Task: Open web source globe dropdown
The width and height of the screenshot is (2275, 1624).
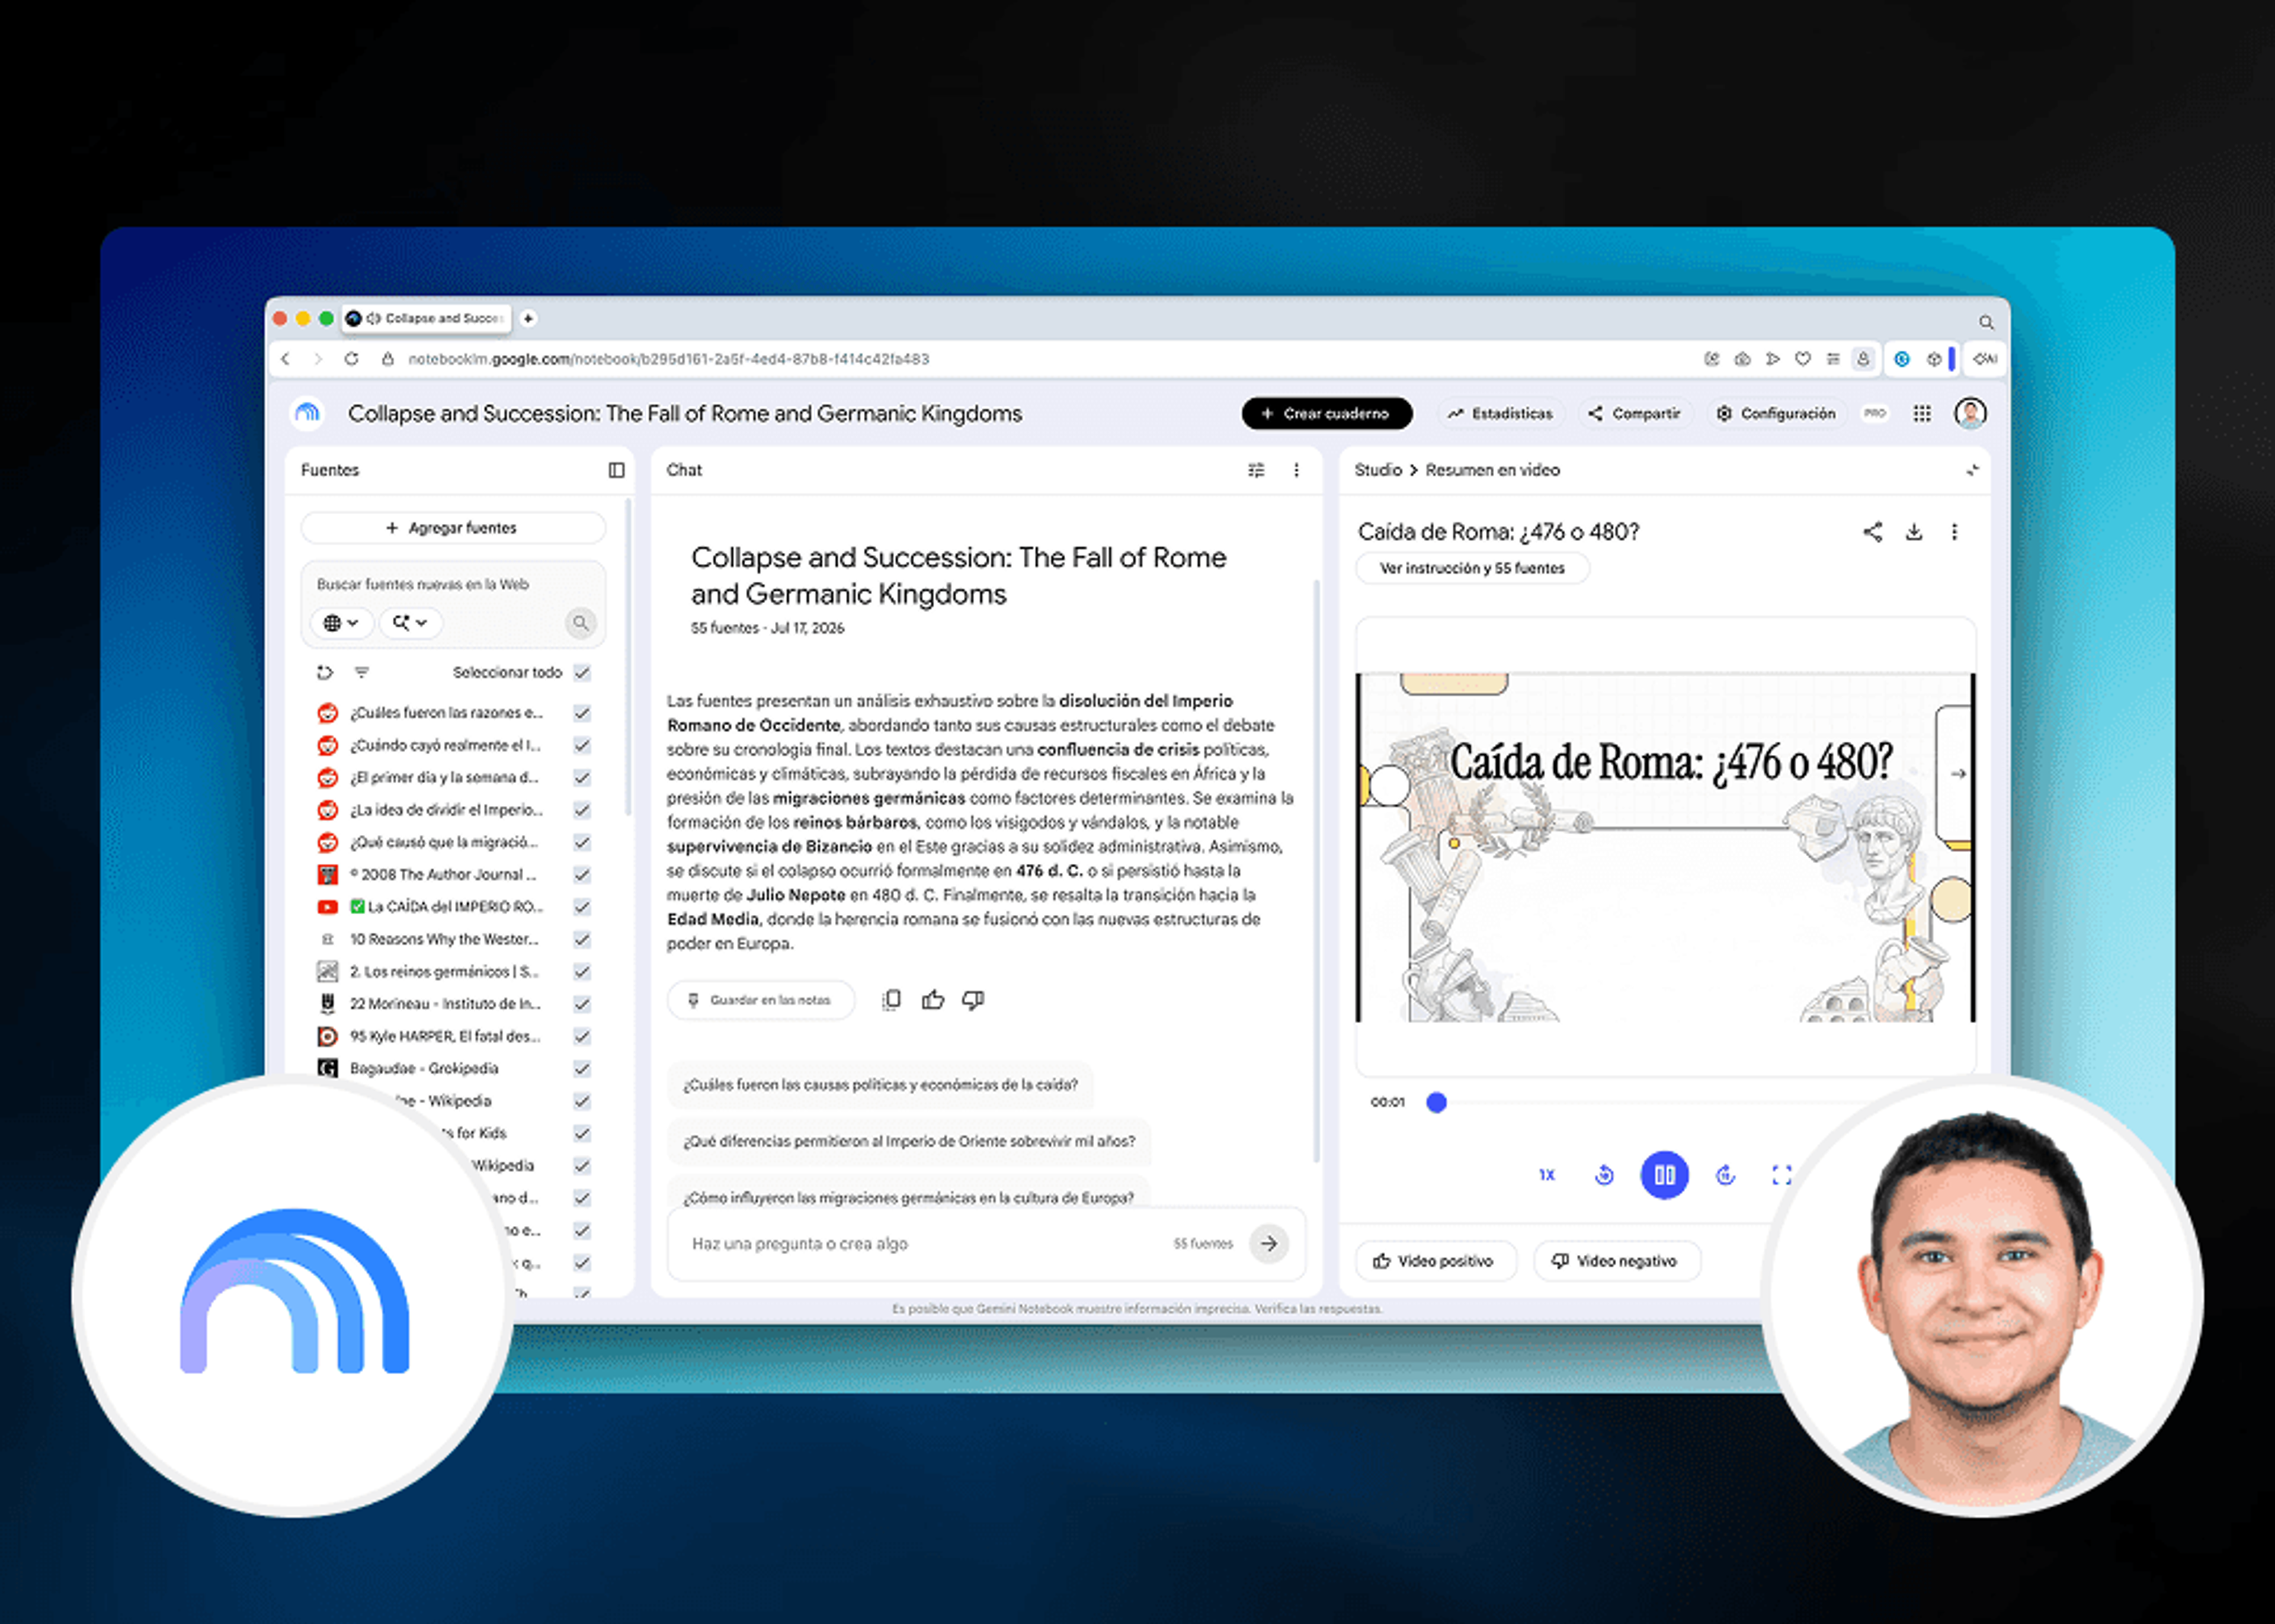Action: tap(341, 623)
